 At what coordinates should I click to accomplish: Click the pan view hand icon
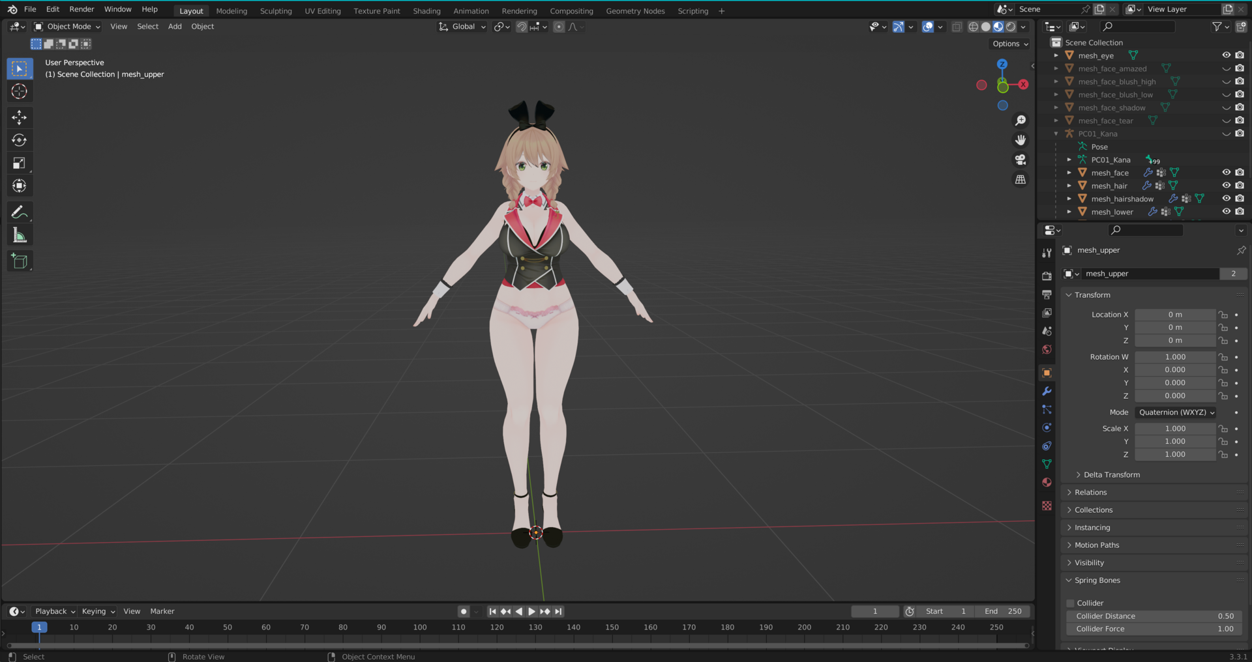pos(1021,140)
